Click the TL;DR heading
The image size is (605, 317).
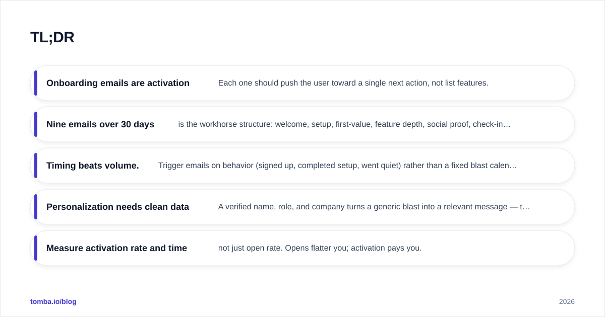point(52,37)
